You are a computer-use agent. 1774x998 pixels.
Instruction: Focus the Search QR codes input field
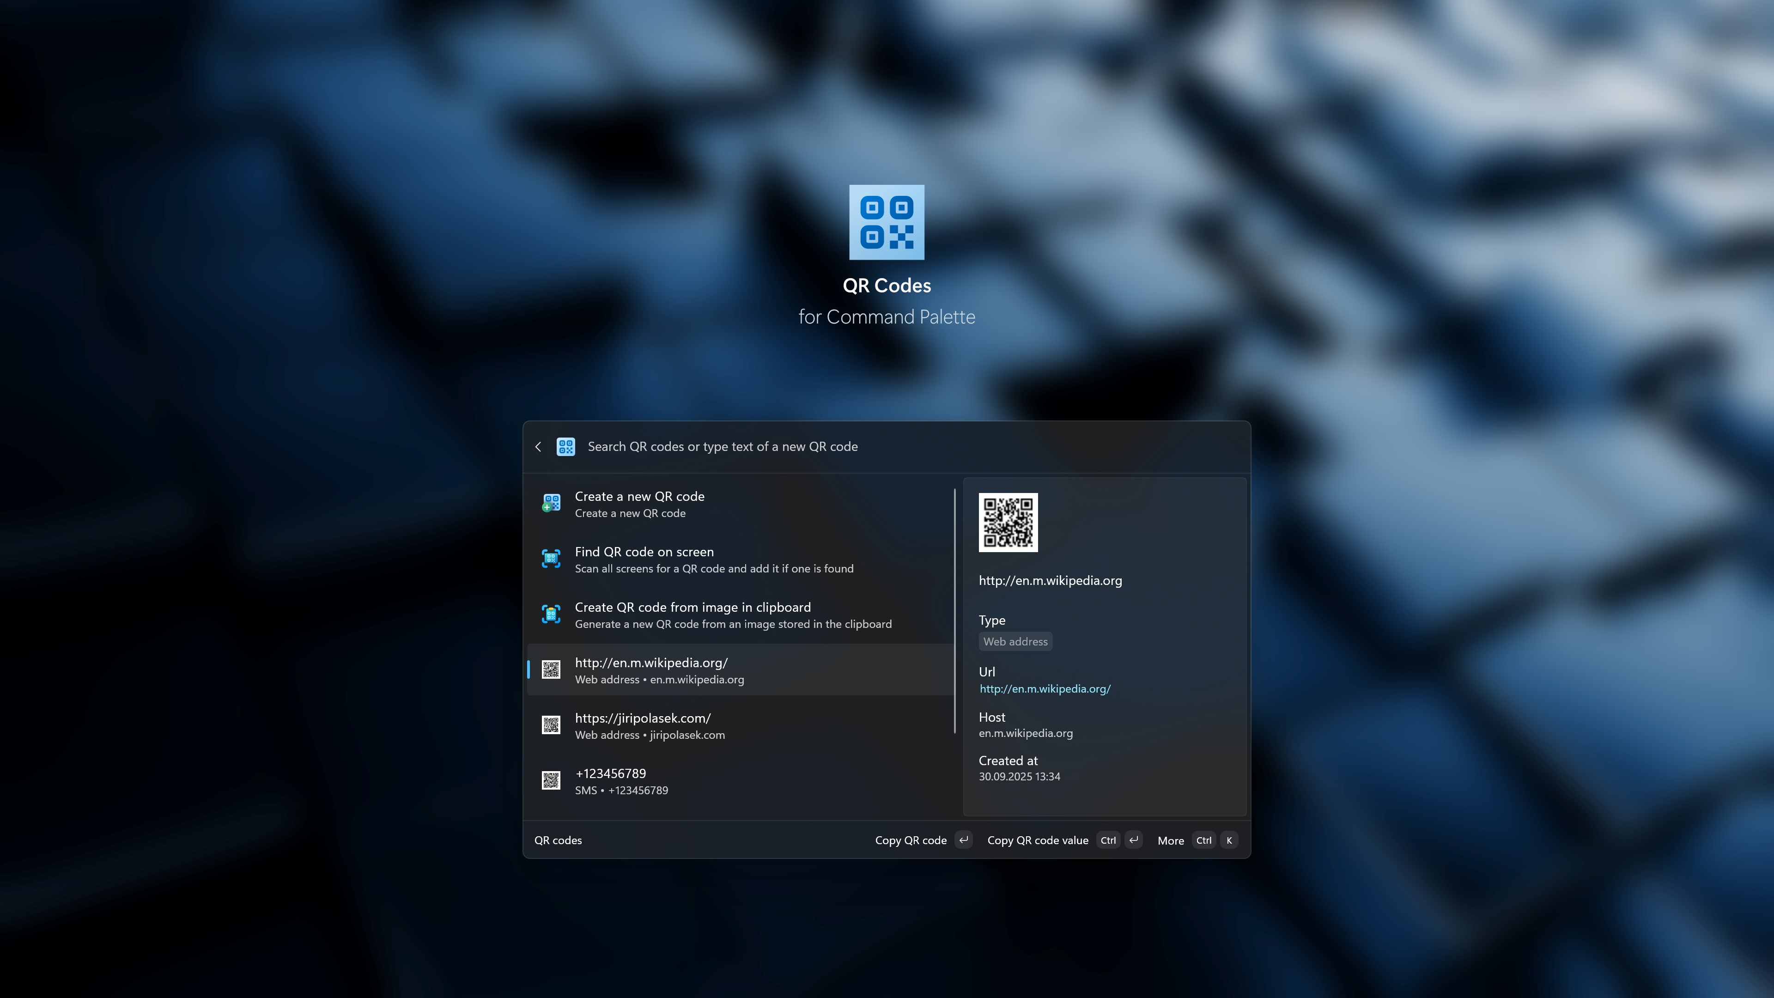(895, 447)
